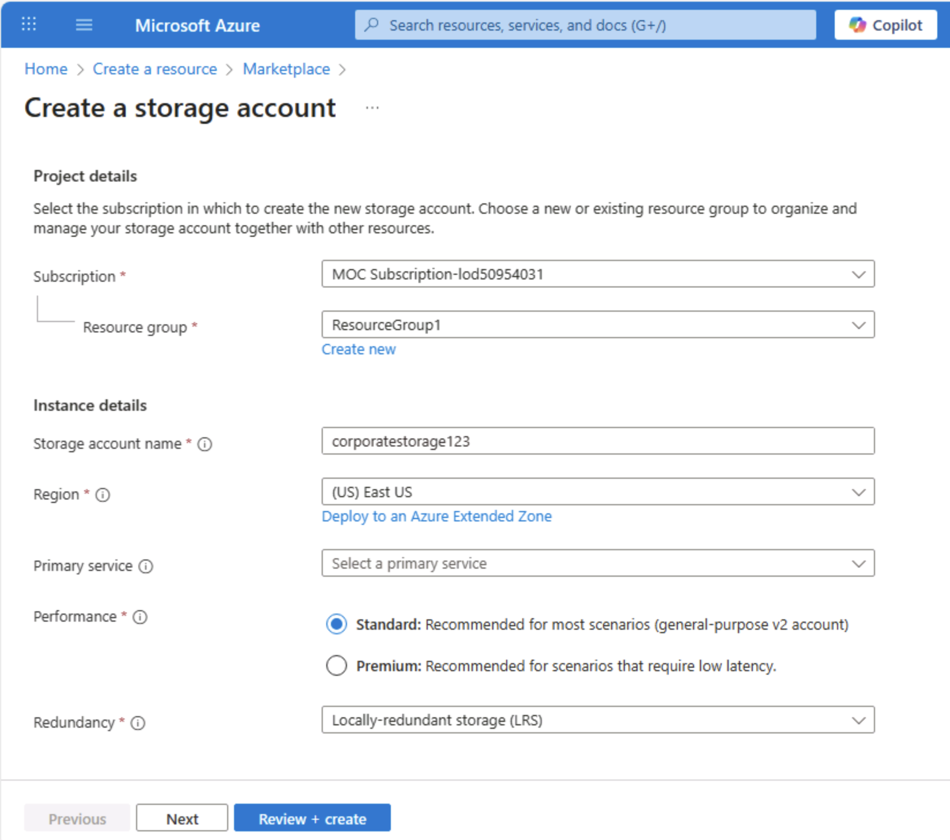Navigate to the Marketplace breadcrumb

click(286, 69)
